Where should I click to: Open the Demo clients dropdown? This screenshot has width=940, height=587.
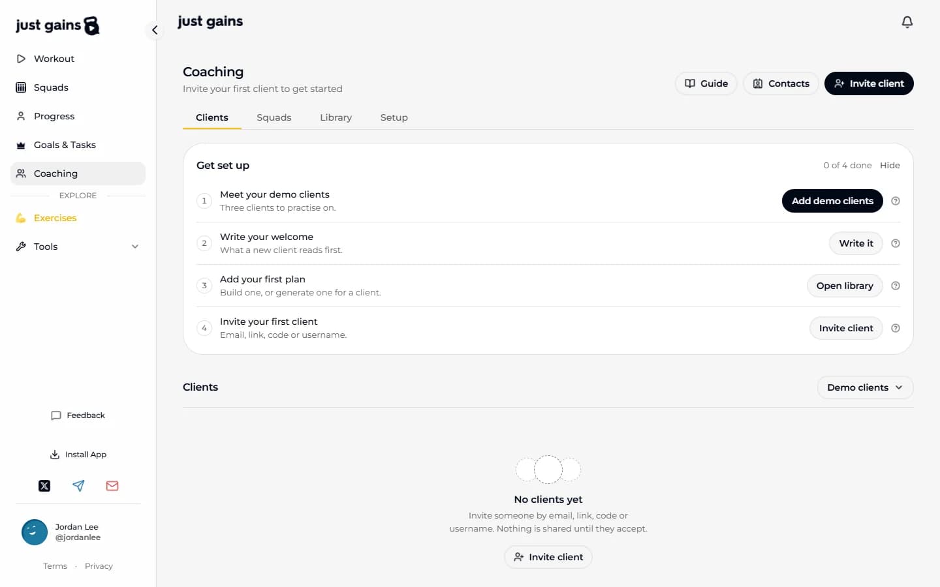[x=865, y=387]
